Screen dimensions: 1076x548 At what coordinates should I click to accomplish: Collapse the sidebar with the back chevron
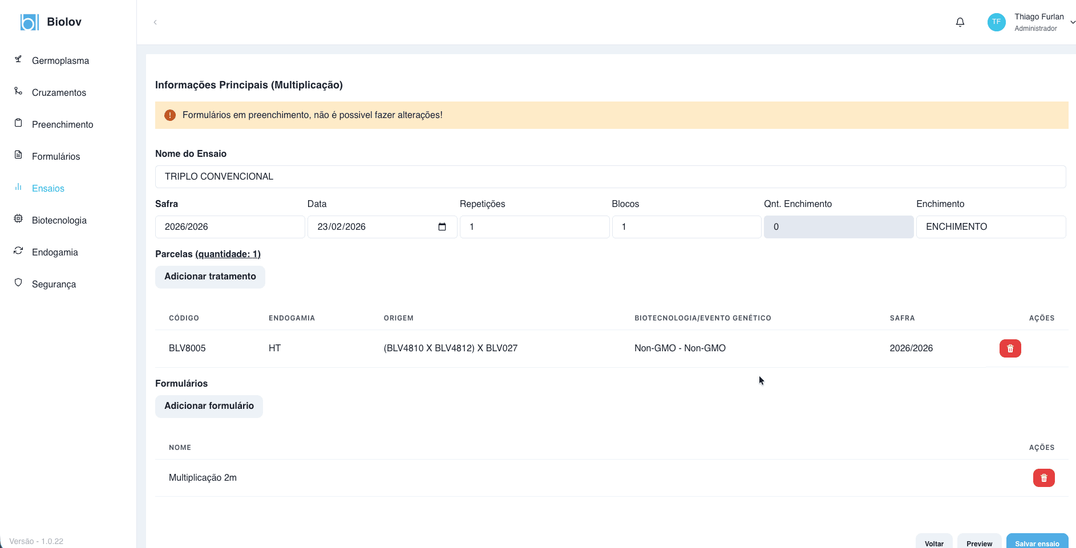(x=155, y=22)
